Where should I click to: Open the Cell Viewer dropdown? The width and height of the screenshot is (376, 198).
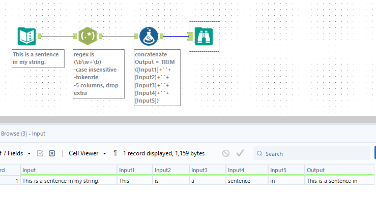click(88, 153)
